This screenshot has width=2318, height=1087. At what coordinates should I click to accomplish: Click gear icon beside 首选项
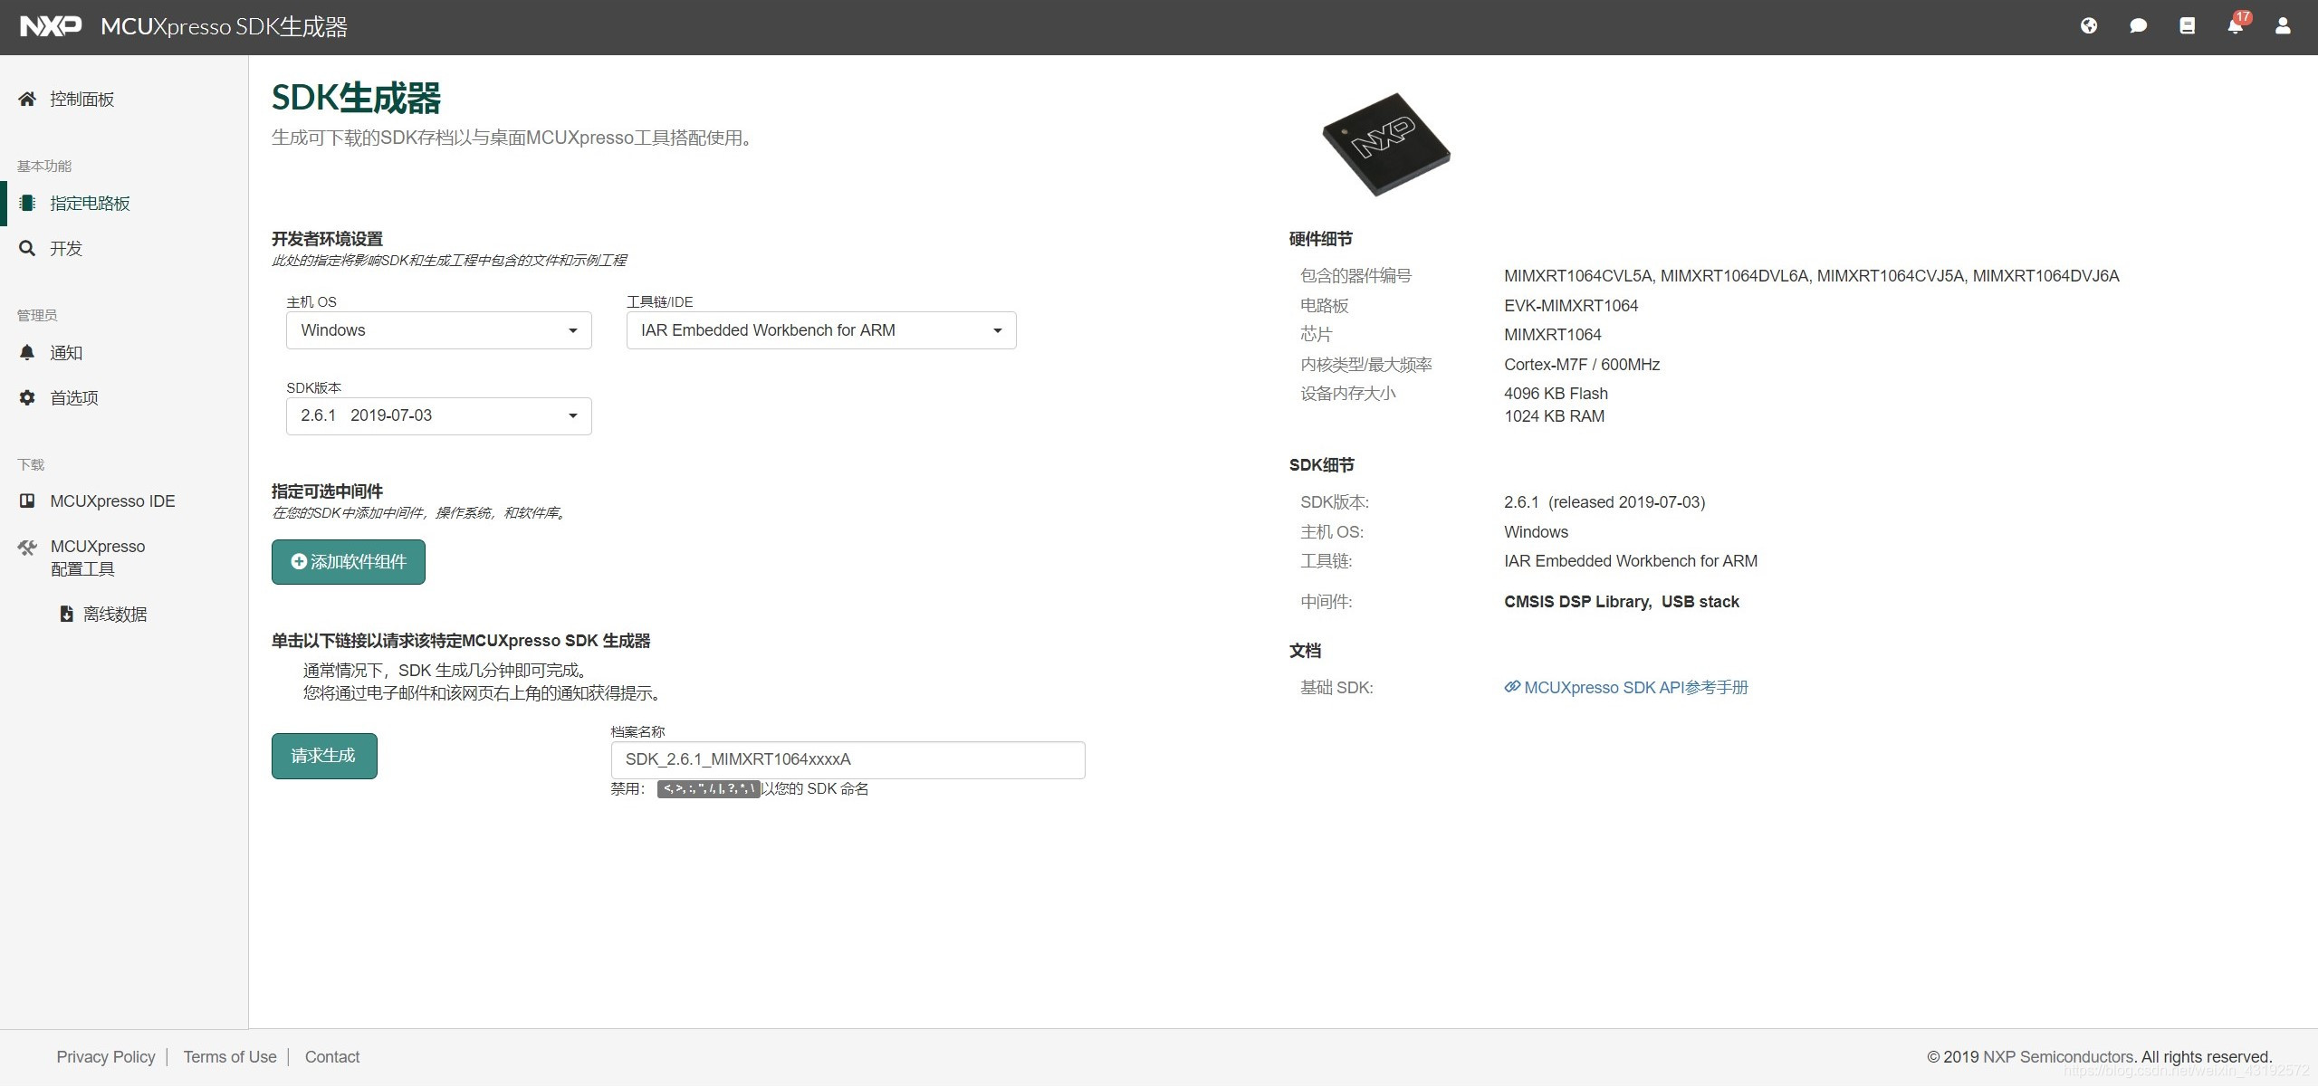27,397
